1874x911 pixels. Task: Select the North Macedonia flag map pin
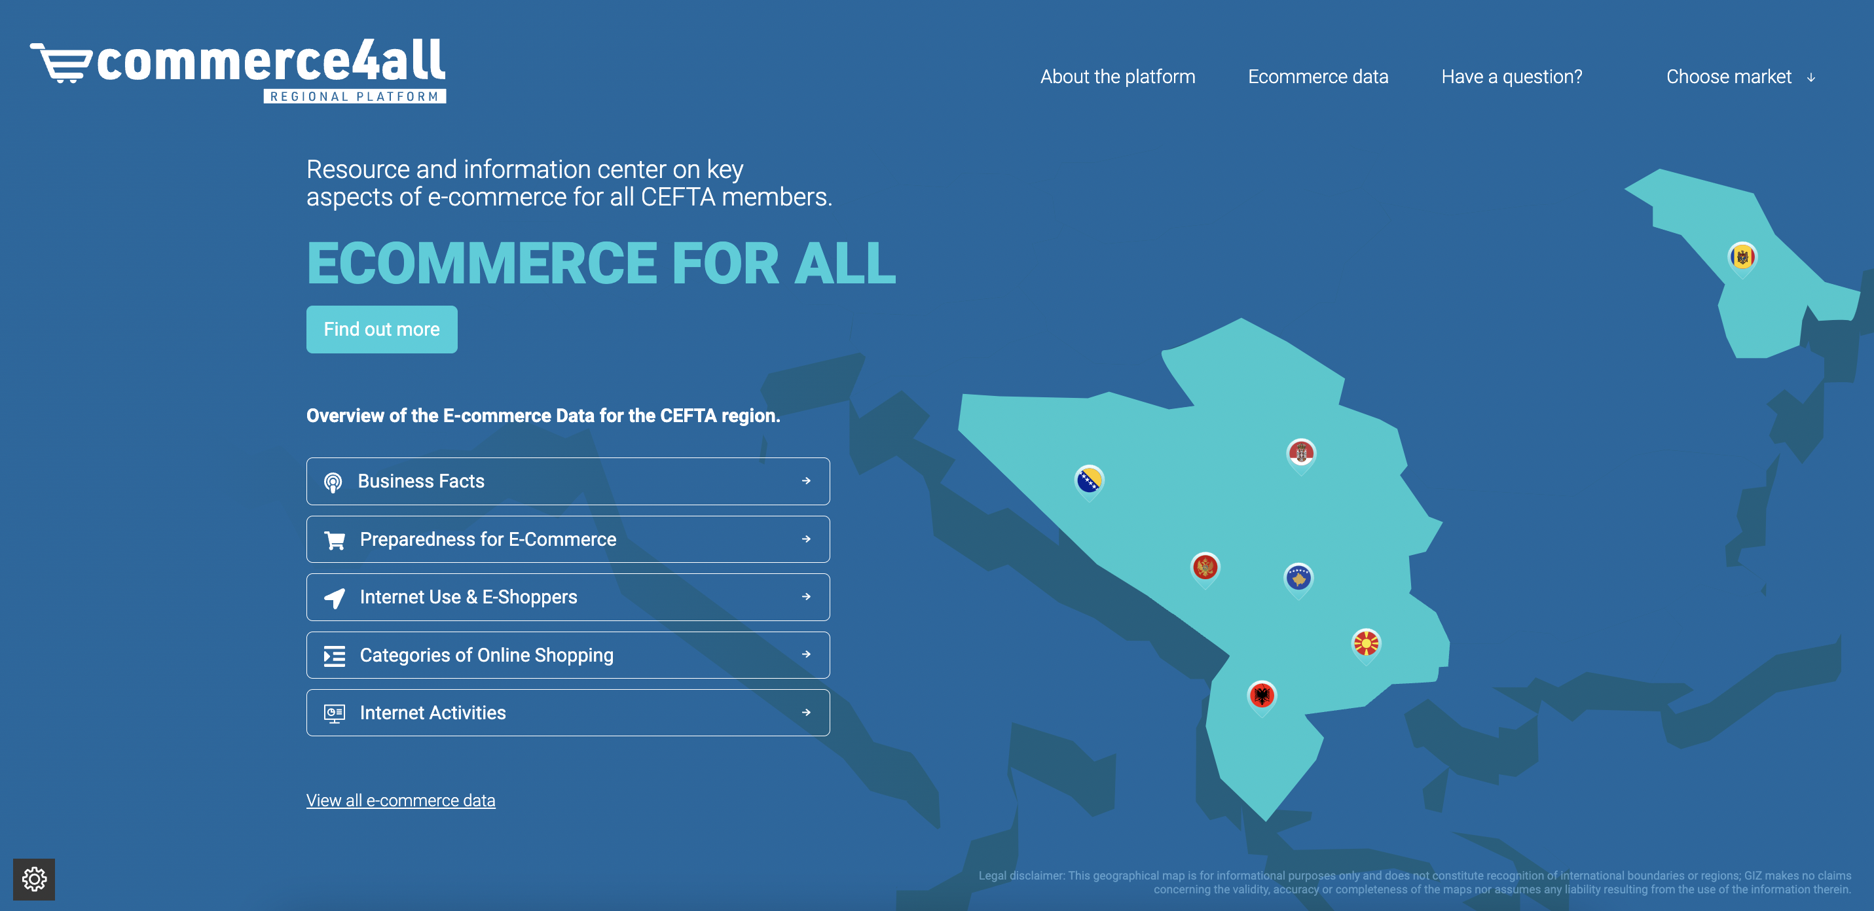tap(1367, 646)
